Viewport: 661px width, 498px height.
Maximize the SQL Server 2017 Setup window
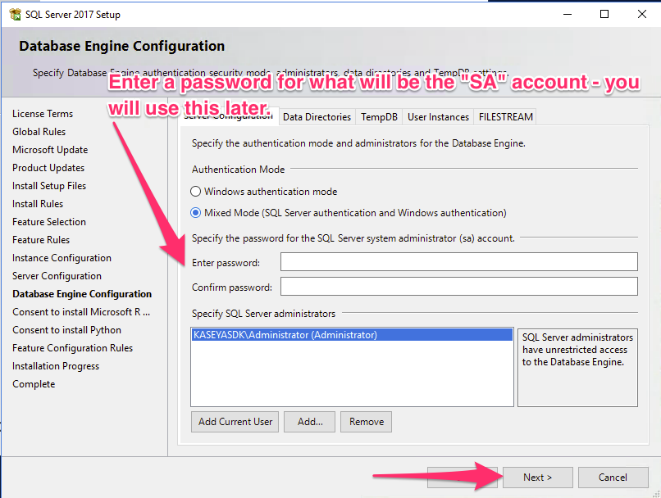(604, 14)
